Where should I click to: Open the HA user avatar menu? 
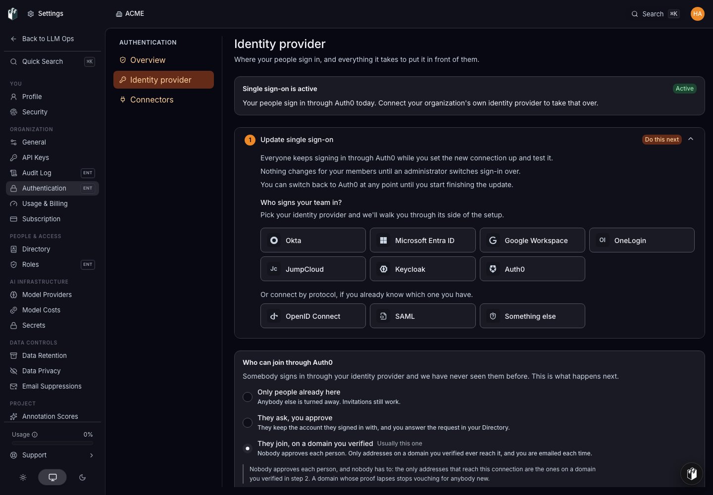pos(698,14)
